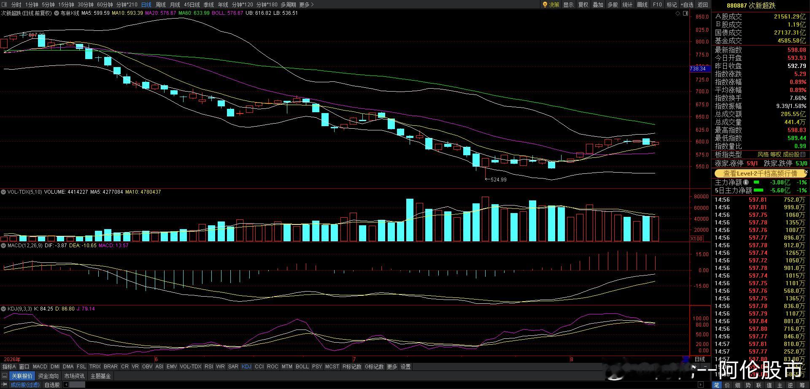810x389 pixels.
Task: Open the 资金流向 tab
Action: pos(49,376)
